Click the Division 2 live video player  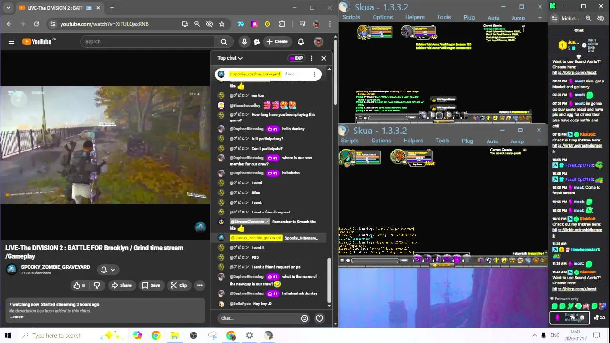tap(105, 145)
